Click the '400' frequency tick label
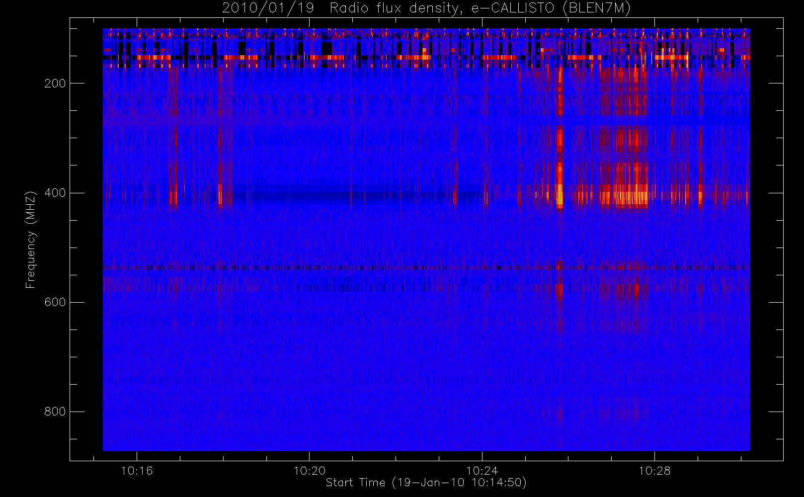This screenshot has height=497, width=804. click(x=55, y=193)
